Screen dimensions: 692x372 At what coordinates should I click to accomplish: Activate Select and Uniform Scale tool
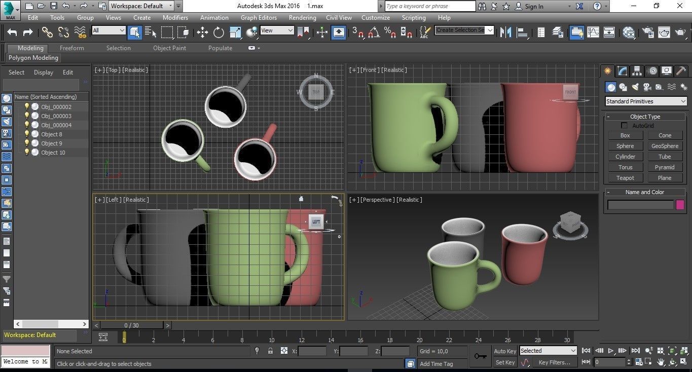235,32
